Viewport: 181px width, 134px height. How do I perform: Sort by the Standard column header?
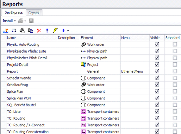click(x=173, y=38)
